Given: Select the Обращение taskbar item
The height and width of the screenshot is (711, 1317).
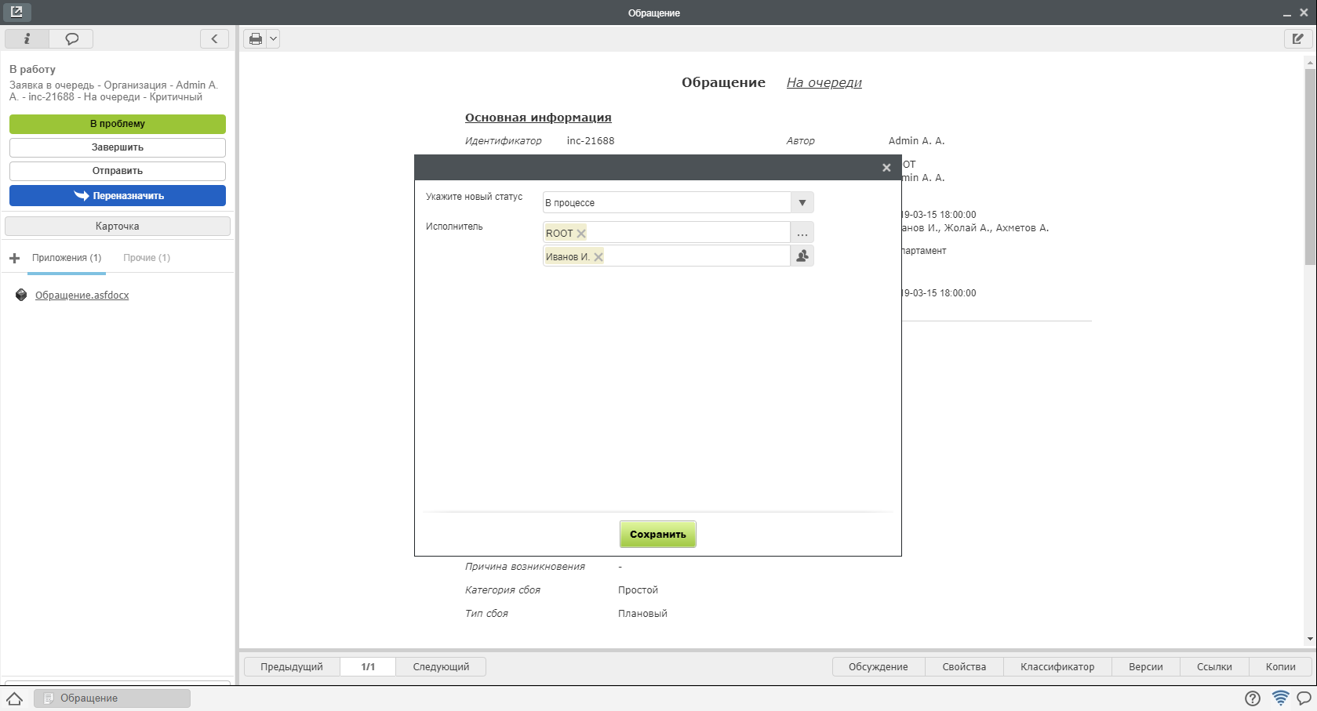Looking at the screenshot, I should [112, 698].
